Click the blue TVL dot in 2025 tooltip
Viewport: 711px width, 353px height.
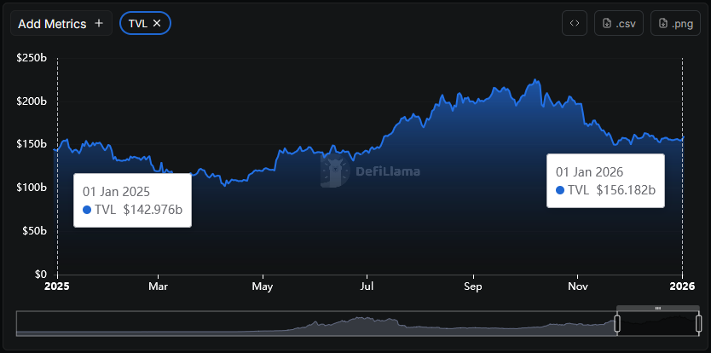87,210
